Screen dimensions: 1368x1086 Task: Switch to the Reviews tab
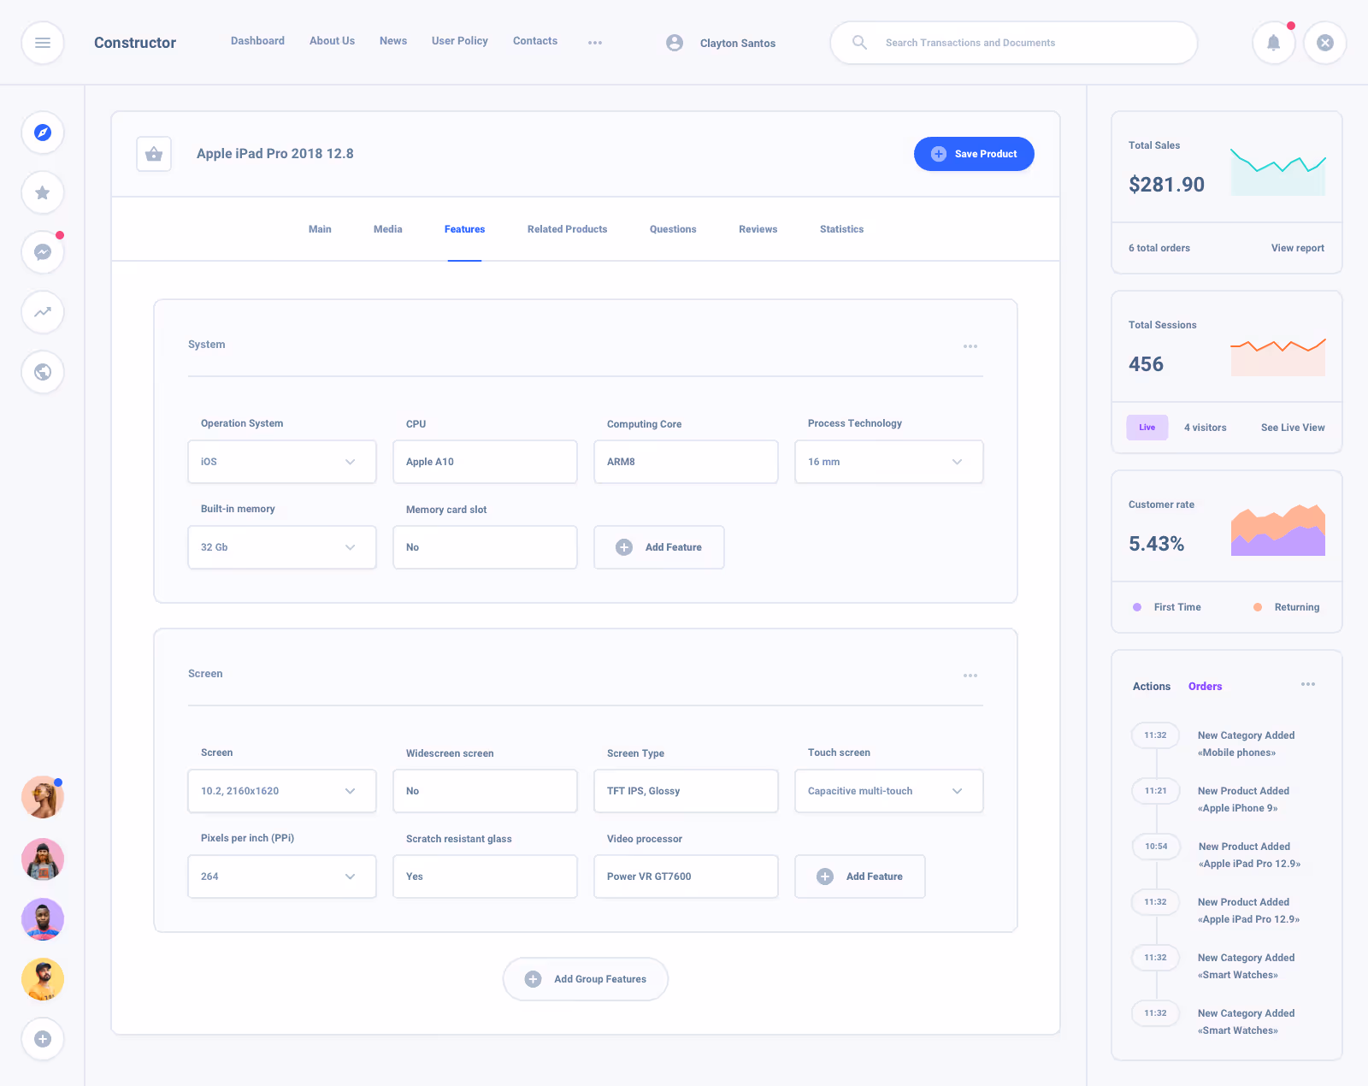click(x=758, y=229)
